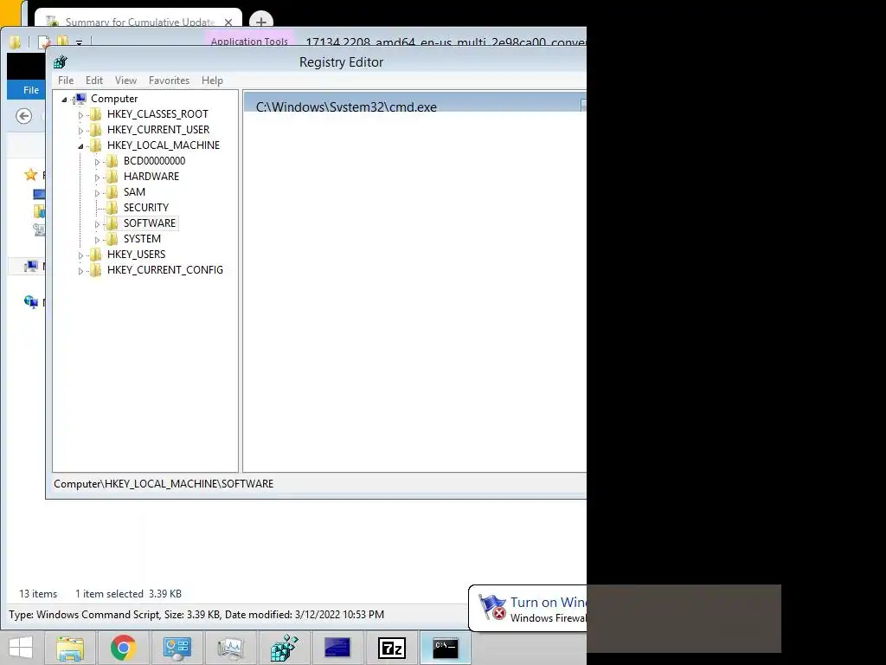
Task: Select the Application Tools ribbon tab
Action: coord(249,42)
